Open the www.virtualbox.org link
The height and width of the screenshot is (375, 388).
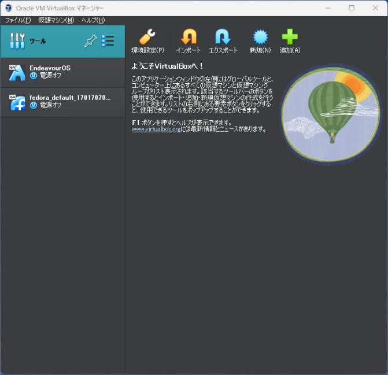[156, 129]
